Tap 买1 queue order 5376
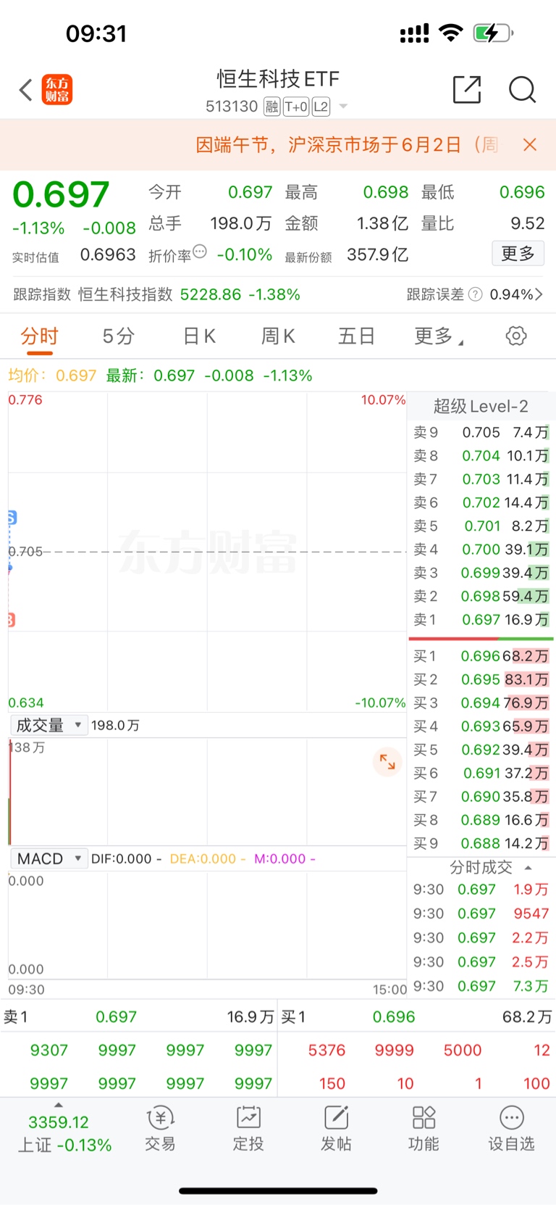Viewport: 556px width, 1205px height. (x=327, y=1051)
